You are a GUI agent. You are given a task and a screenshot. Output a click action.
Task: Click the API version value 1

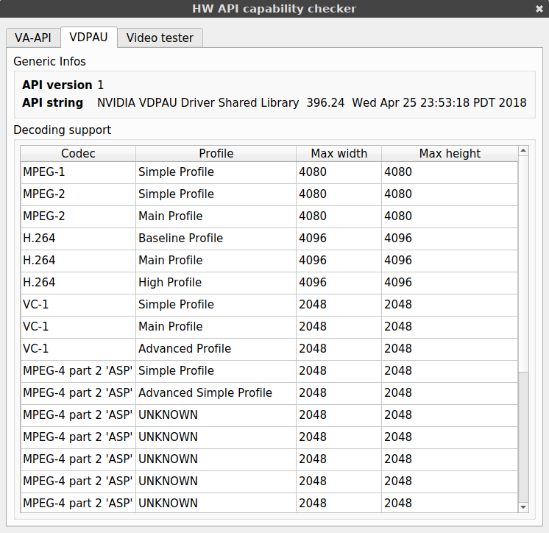click(x=101, y=85)
